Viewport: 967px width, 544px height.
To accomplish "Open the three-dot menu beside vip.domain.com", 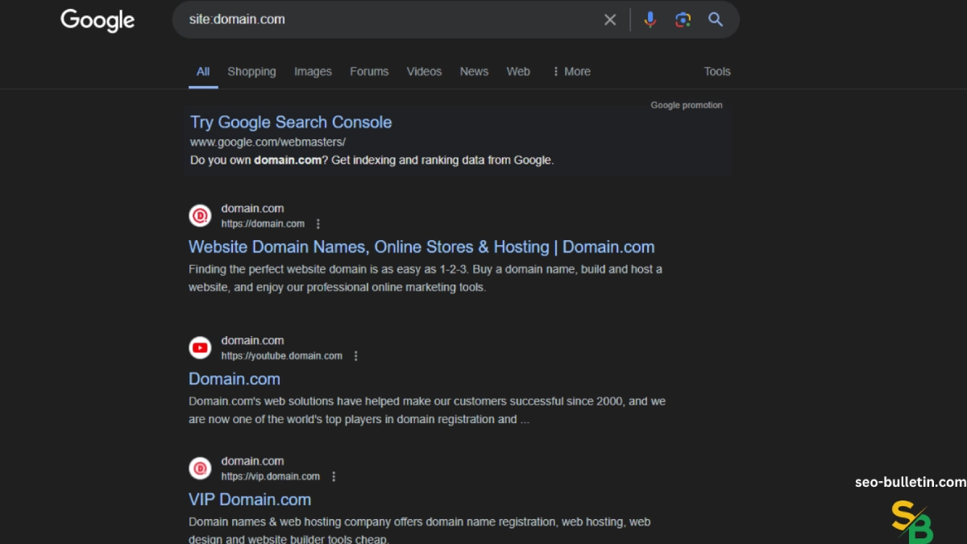I will (x=334, y=476).
